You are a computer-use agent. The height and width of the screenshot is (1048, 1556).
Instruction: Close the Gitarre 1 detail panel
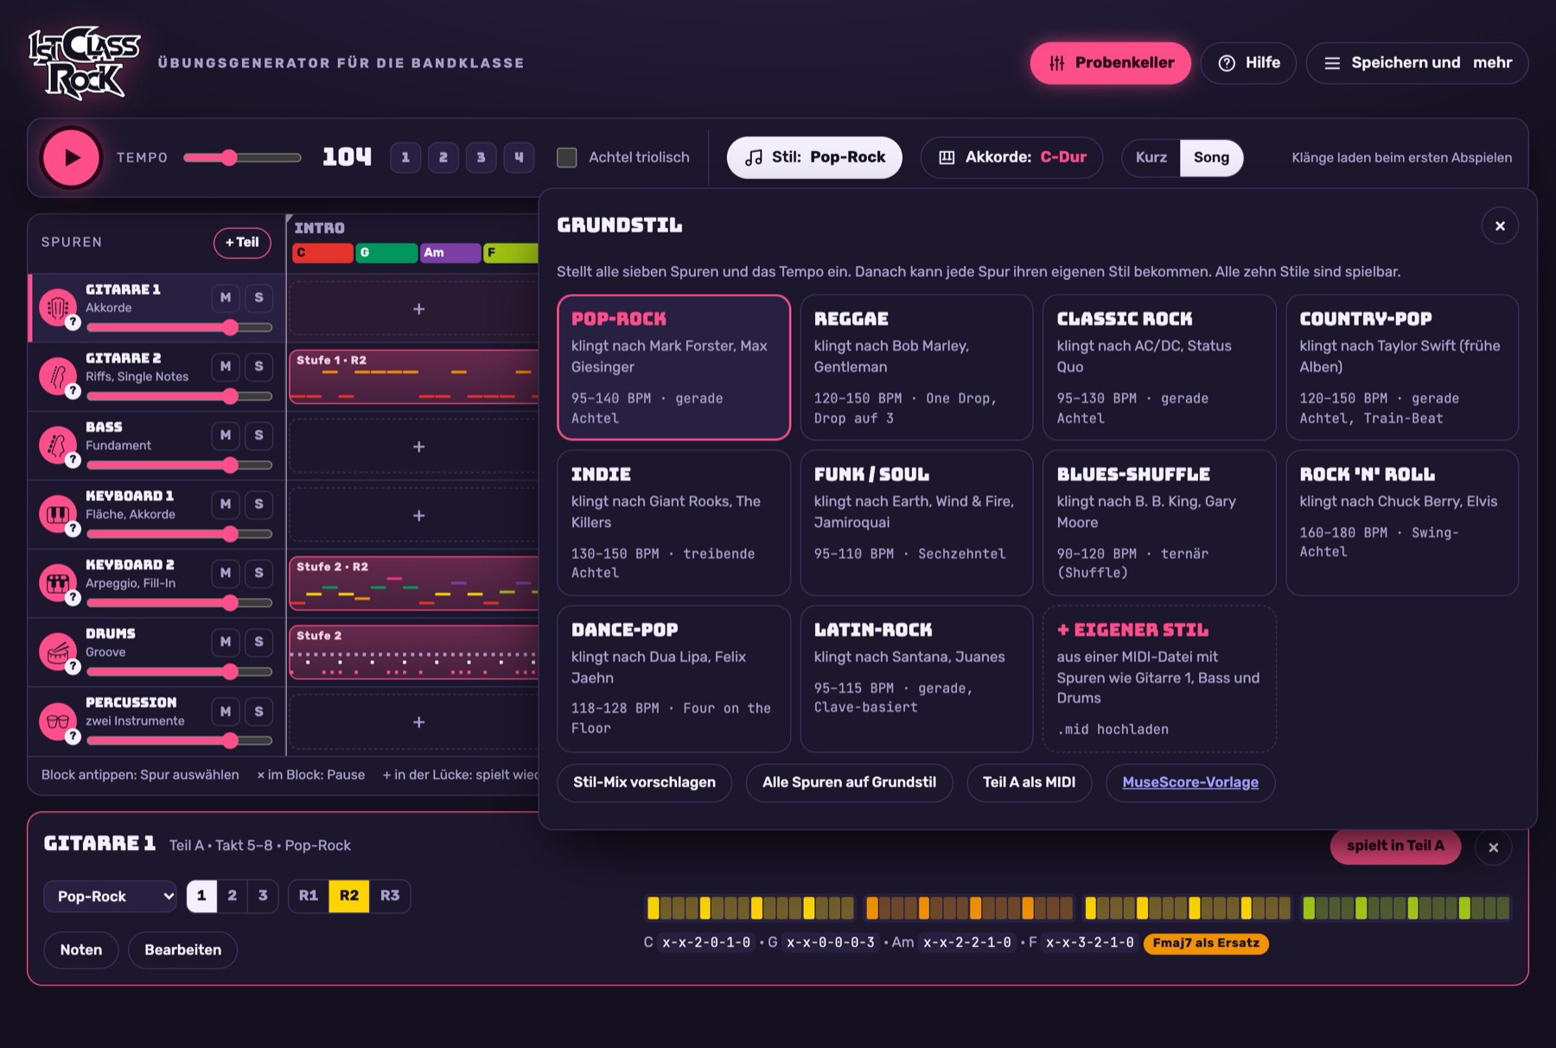pos(1493,848)
